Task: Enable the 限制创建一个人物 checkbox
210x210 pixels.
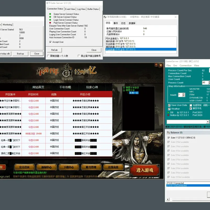Action: (48, 56)
